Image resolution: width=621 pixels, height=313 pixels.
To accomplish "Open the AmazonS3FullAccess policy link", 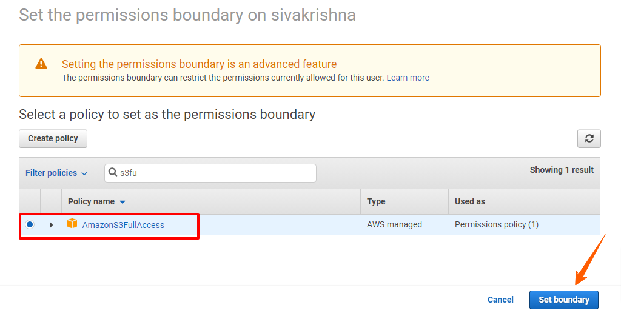I will pyautogui.click(x=123, y=225).
